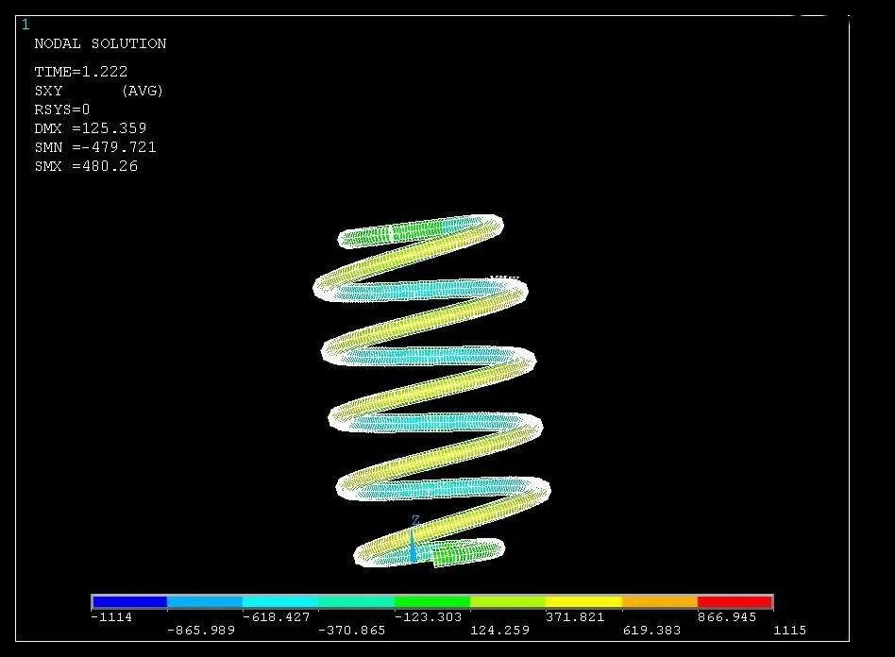Pick the green end of bottom spring coil
This screenshot has width=895, height=657.
pos(467,552)
